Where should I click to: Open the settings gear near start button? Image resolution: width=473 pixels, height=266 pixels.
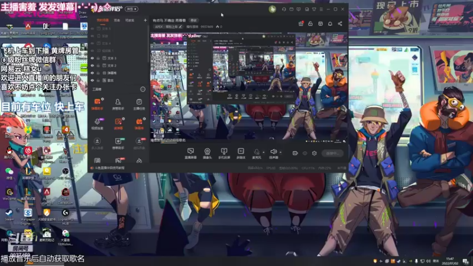(x=315, y=153)
